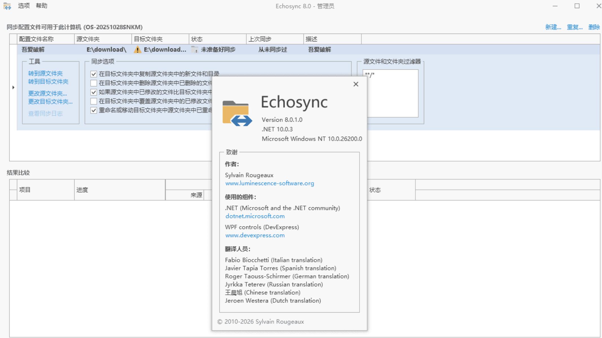The width and height of the screenshot is (602, 338).
Task: Click the not-ready status icon in profile row
Action: point(195,50)
